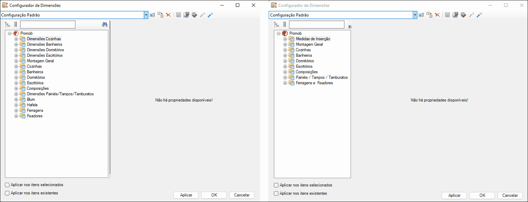The width and height of the screenshot is (528, 202).
Task: Check 'Aplicar nos itens selecionados' in left window
Action: 7,185
